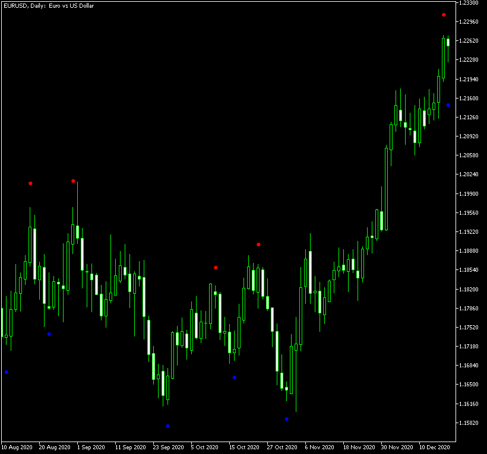Image resolution: width=487 pixels, height=454 pixels.
Task: Click the blue dot beside the 1.21600 level
Action: pyautogui.click(x=448, y=105)
